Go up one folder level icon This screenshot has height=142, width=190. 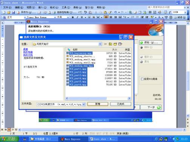tap(110, 44)
